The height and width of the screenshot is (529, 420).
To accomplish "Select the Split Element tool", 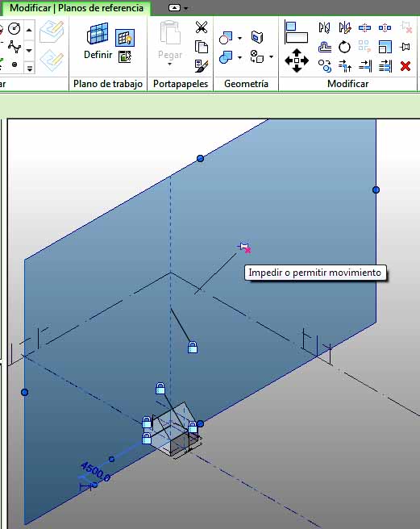I will [x=364, y=27].
